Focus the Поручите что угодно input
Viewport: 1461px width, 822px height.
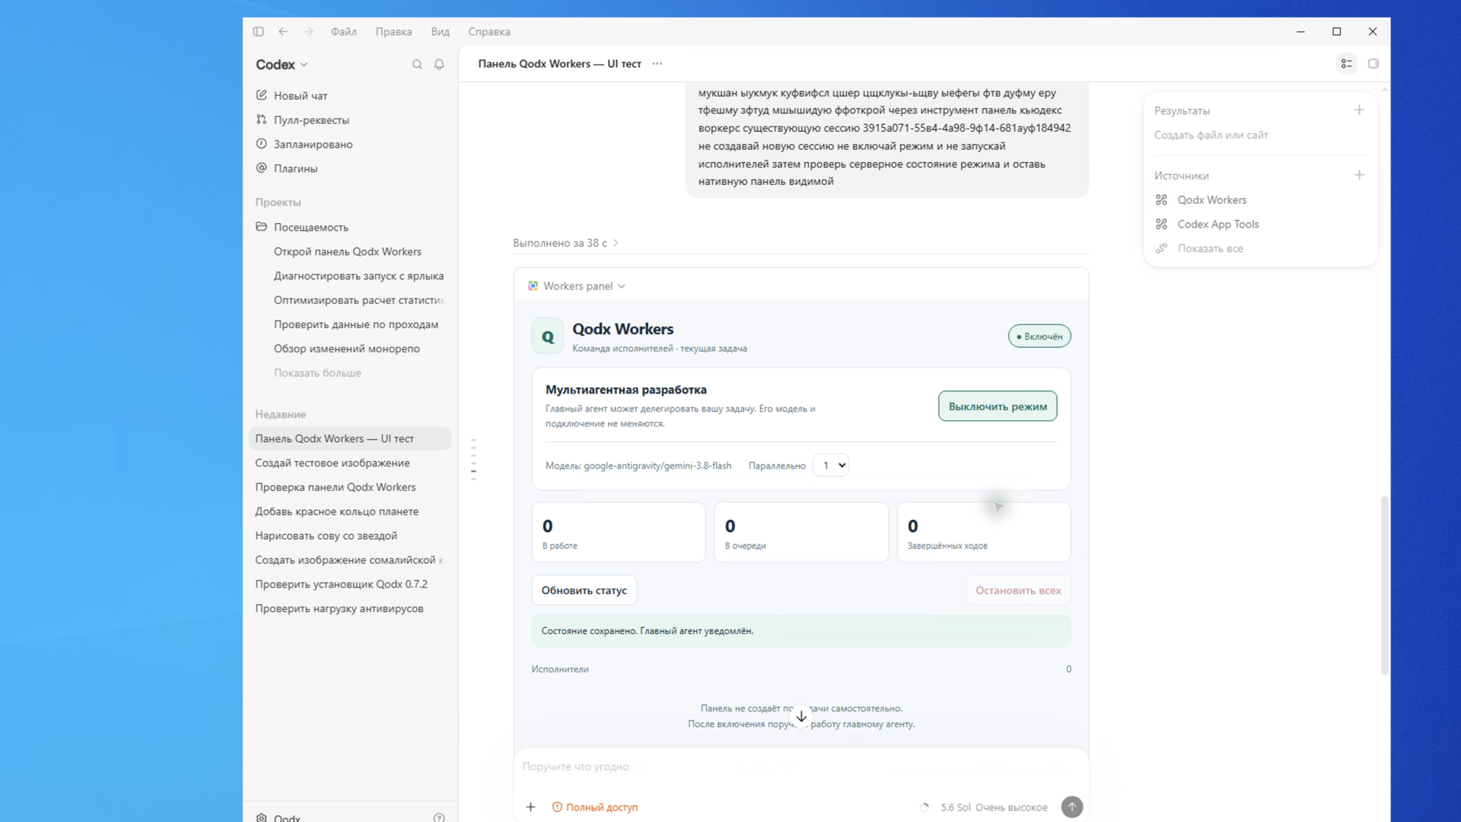pyautogui.click(x=801, y=767)
